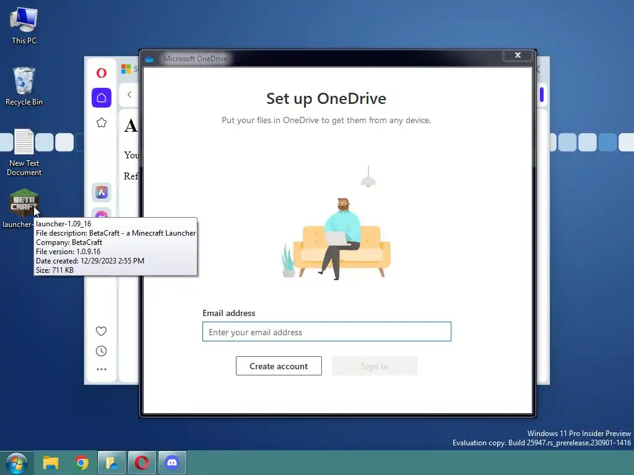Image resolution: width=634 pixels, height=475 pixels.
Task: Select the Recycle Bin desktop icon
Action: coord(24,86)
